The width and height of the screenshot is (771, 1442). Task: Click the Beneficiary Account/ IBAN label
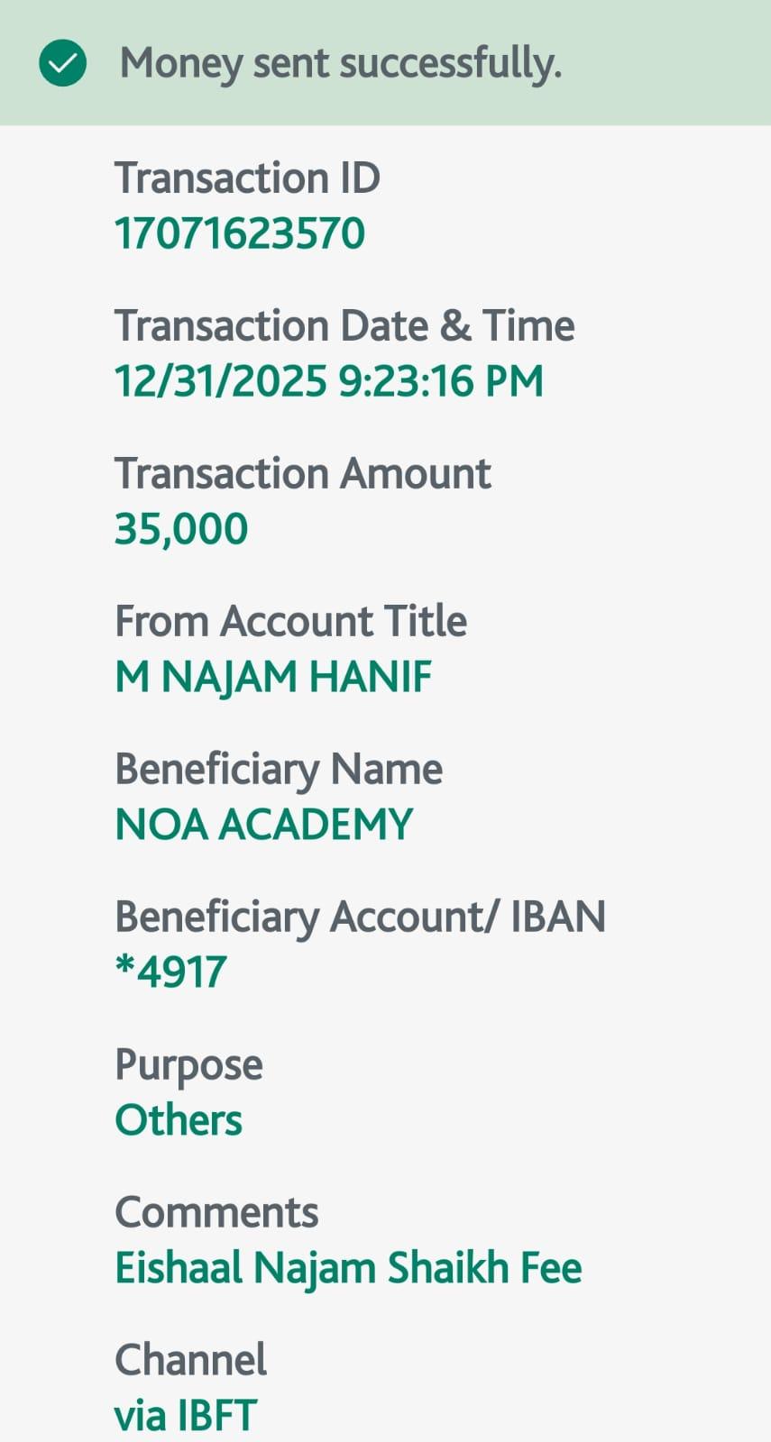(360, 917)
